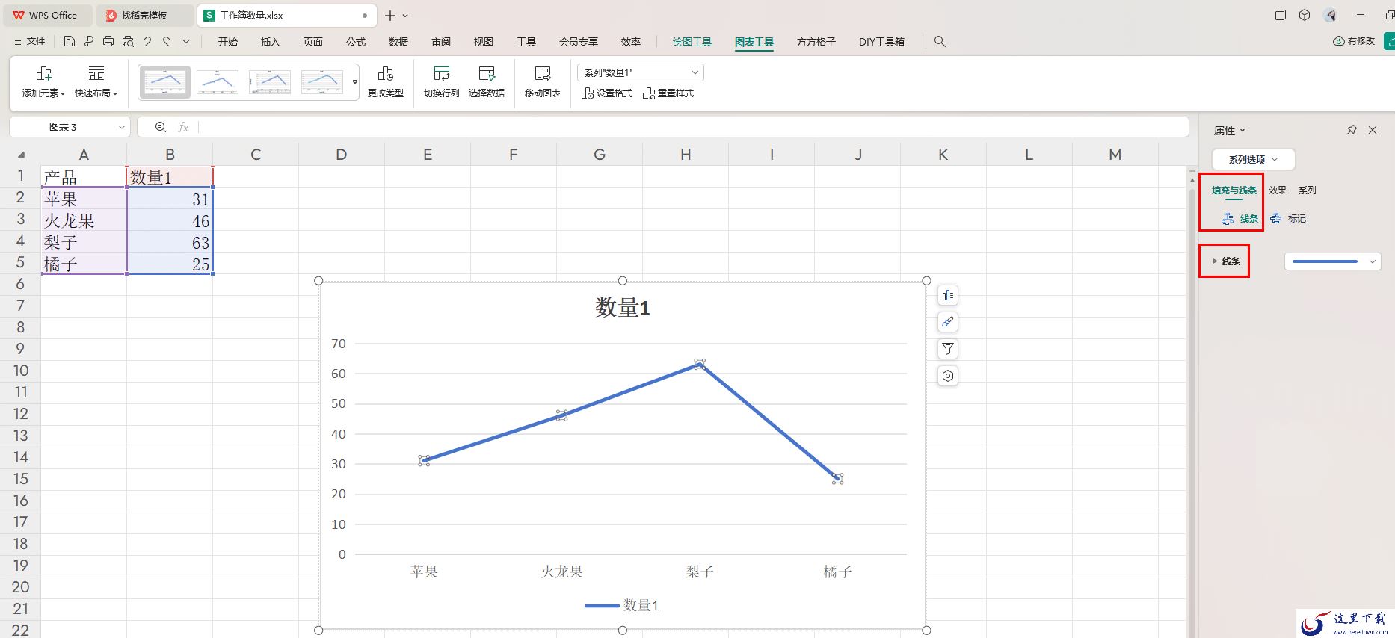Image resolution: width=1395 pixels, height=638 pixels.
Task: Click the chart settings hexagon button
Action: point(948,376)
